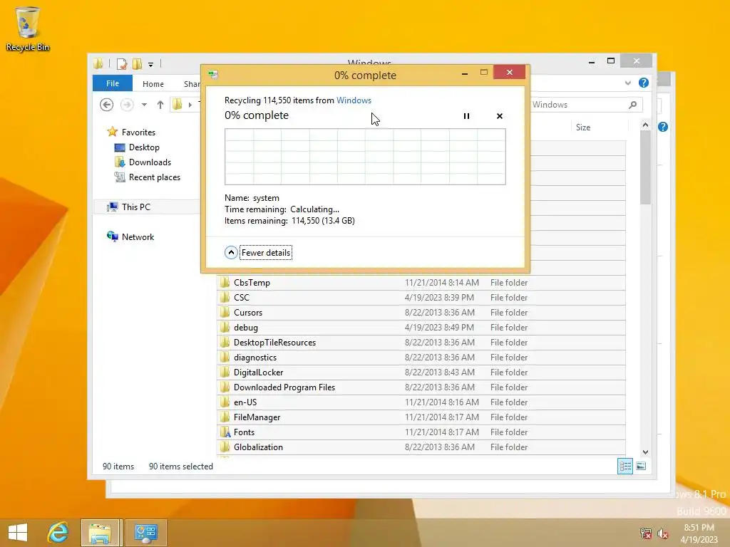Go up one folder level

point(160,105)
